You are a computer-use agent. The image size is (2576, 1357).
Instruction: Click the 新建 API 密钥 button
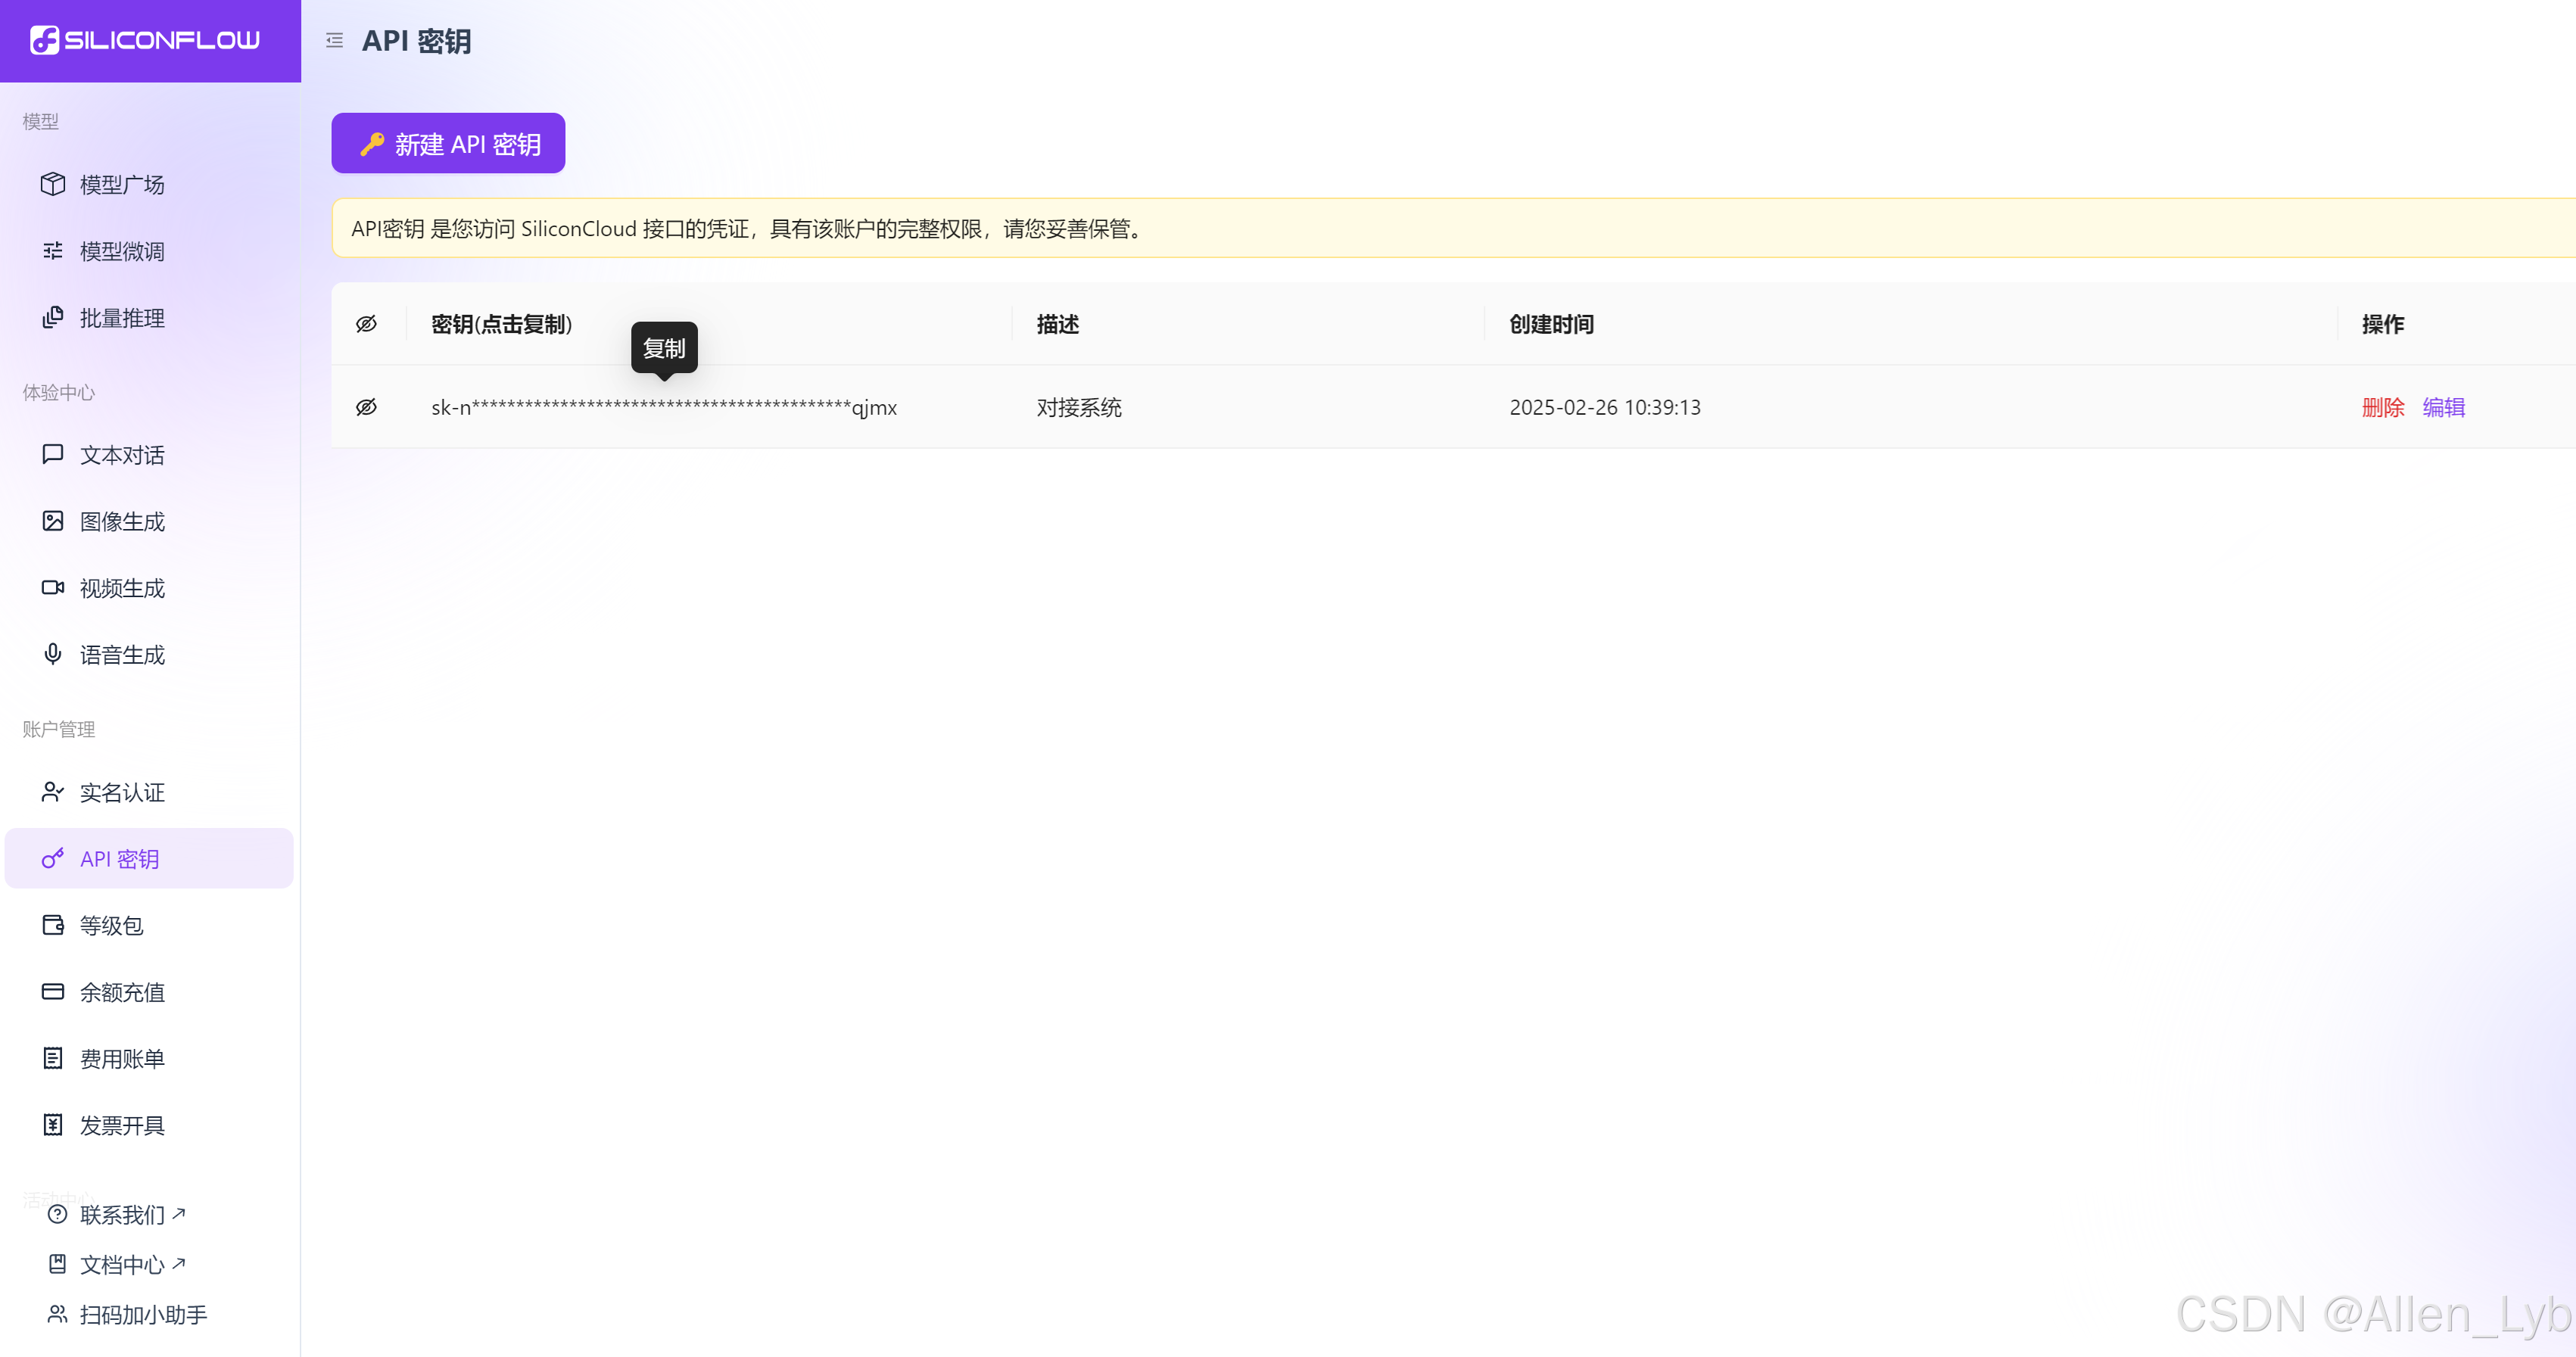pyautogui.click(x=447, y=143)
